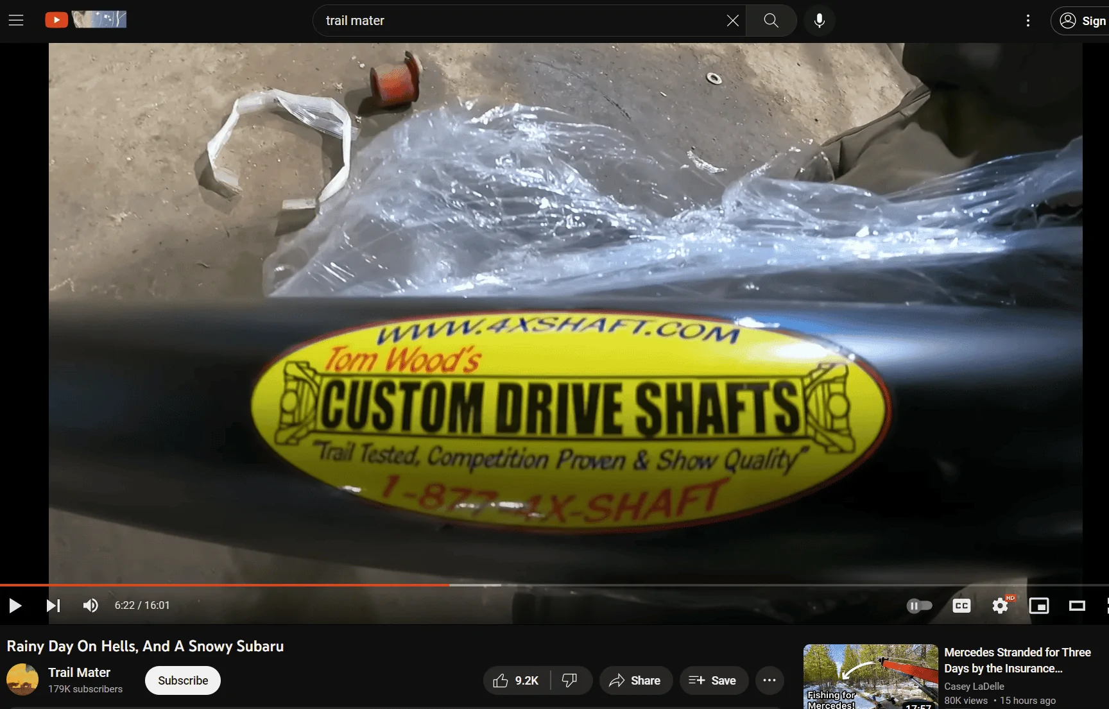The image size is (1109, 709).
Task: Click the video title 'Rainy Day On Hells'
Action: pos(145,646)
